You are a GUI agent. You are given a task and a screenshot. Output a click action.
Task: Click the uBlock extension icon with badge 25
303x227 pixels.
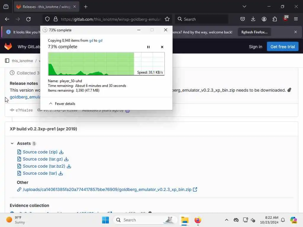(x=286, y=19)
